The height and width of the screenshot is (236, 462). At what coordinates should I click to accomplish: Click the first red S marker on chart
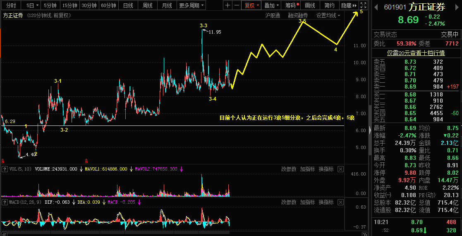[3, 161]
